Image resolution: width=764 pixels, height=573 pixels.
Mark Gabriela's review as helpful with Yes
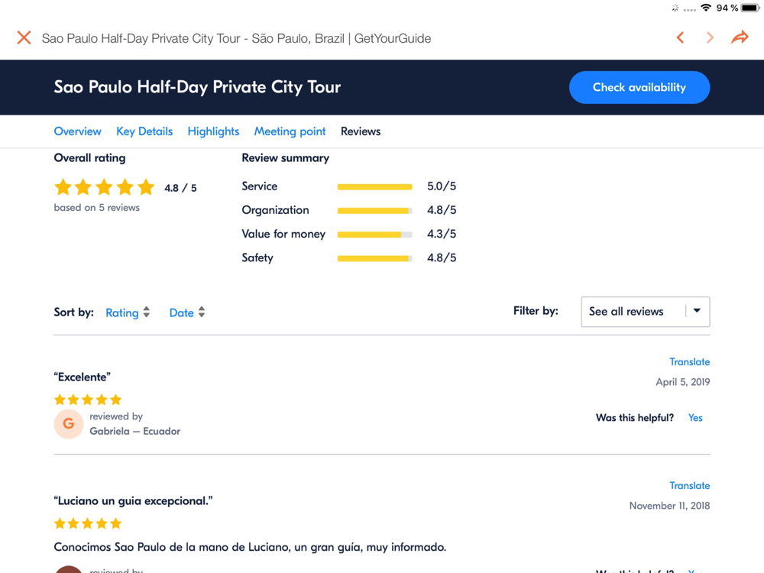coord(695,418)
